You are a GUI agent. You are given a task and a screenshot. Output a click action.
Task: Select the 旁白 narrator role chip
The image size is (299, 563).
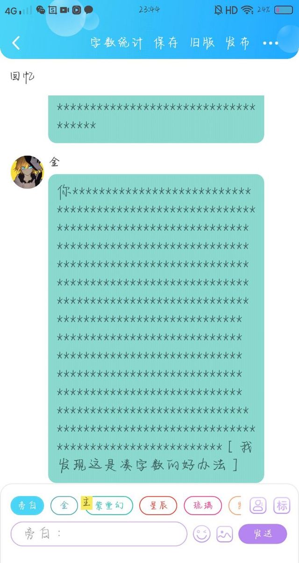(x=27, y=505)
